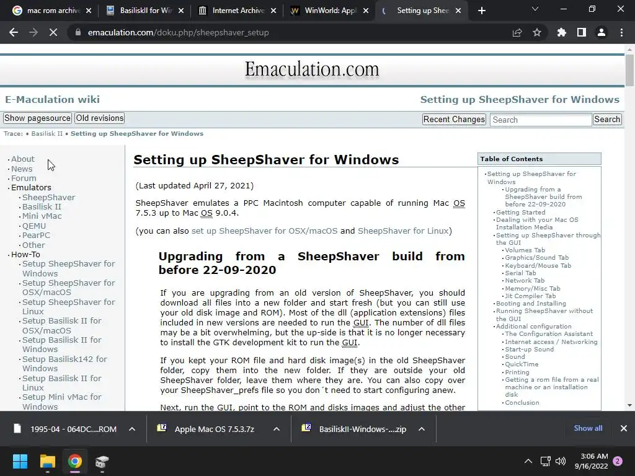Open Basilisk II in the trace breadcrumb
This screenshot has width=635, height=476.
tap(47, 134)
